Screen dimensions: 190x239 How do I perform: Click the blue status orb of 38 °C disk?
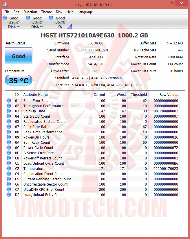tap(28, 18)
